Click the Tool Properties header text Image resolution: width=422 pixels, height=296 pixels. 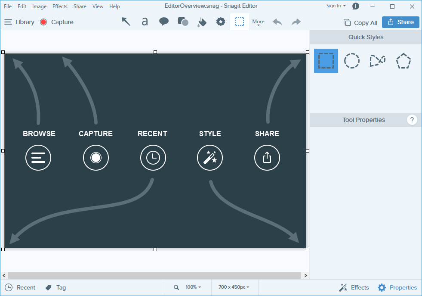[363, 120]
